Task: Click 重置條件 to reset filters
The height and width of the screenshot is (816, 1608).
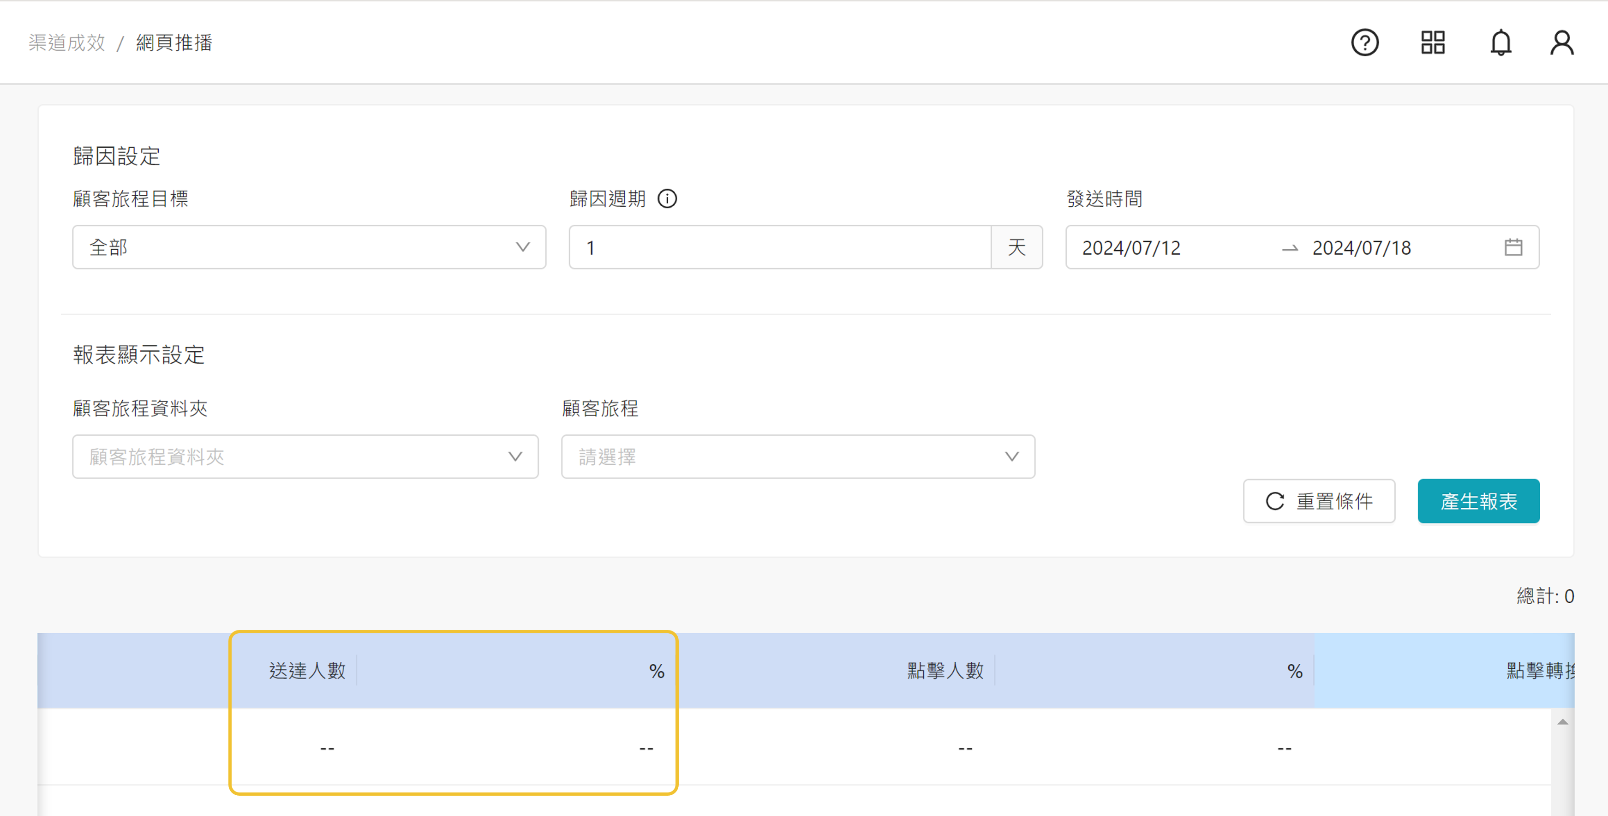Action: [x=1319, y=501]
